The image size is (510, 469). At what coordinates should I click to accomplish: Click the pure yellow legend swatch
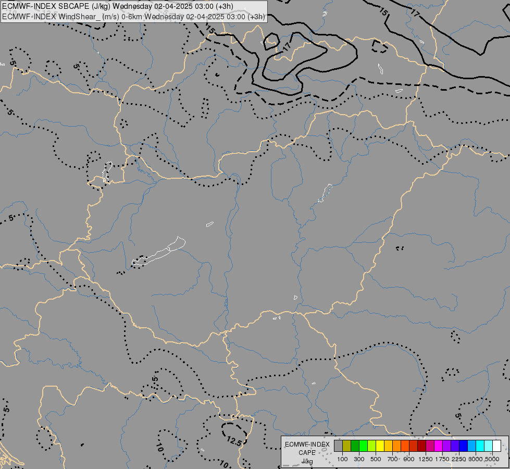[380, 446]
